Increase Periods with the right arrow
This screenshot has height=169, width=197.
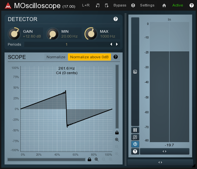[117, 44]
